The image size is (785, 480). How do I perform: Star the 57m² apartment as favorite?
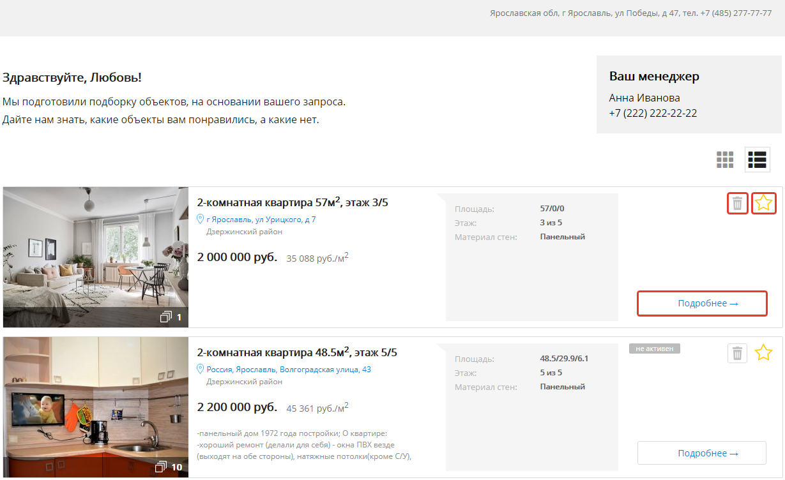pos(764,204)
